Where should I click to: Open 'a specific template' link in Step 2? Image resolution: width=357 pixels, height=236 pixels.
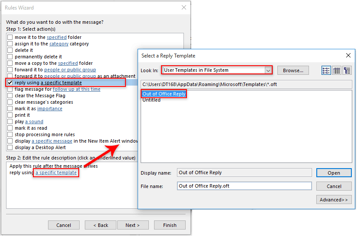point(56,172)
